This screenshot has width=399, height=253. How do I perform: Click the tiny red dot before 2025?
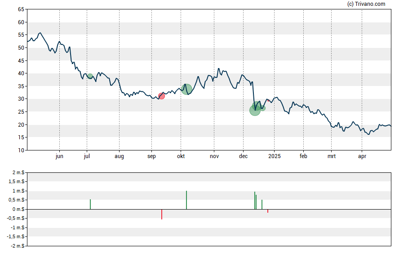coord(268,101)
